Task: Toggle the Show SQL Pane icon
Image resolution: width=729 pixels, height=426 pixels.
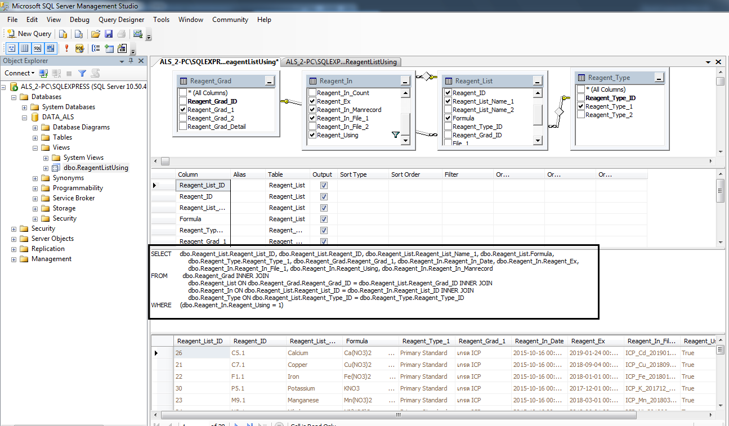Action: click(x=37, y=48)
